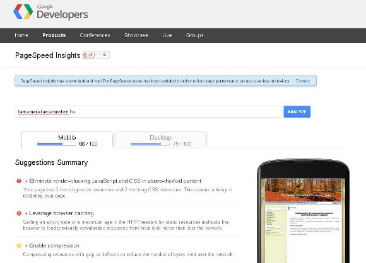Switch to the Mobile tab

tap(67, 140)
